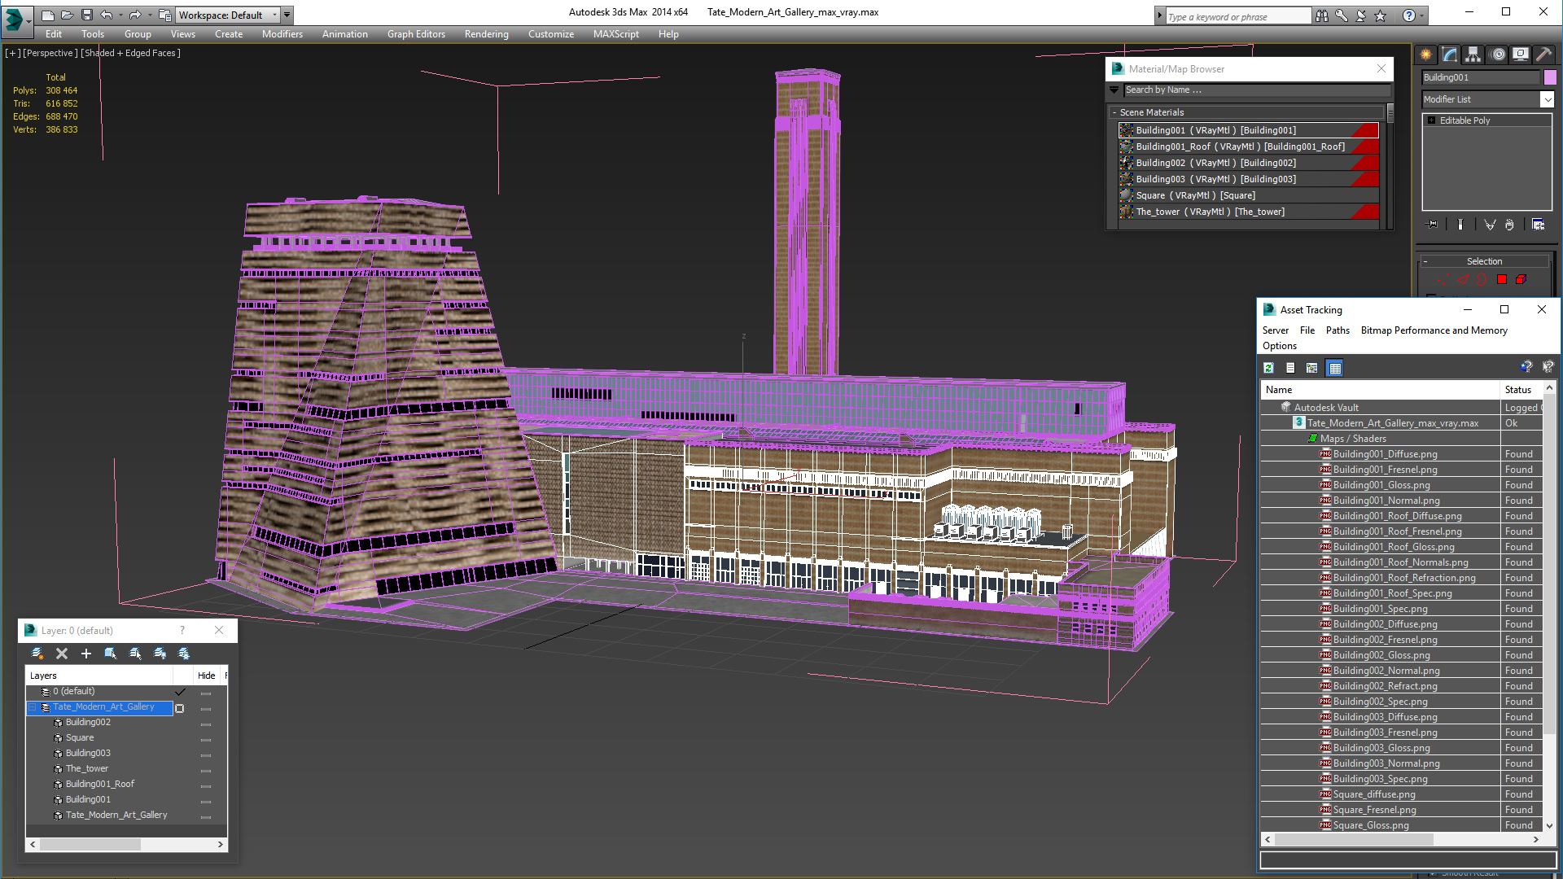Toggle current-layer box for Tate_Modern_Art_Gallery layer

[180, 708]
